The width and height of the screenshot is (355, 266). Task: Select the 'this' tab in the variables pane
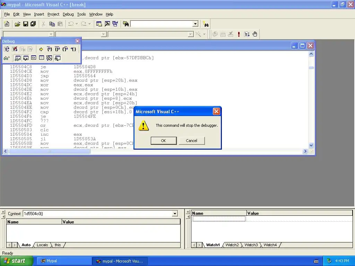pos(58,245)
